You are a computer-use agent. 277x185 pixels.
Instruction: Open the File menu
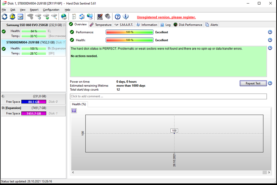4,10
